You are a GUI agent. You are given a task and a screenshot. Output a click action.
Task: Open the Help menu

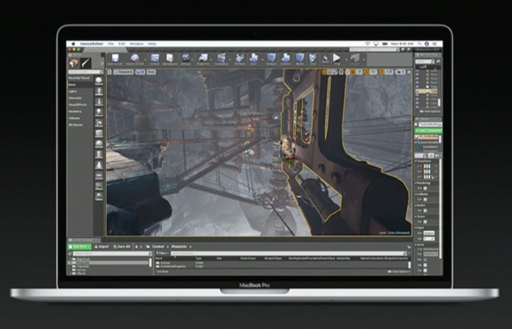[x=152, y=44]
